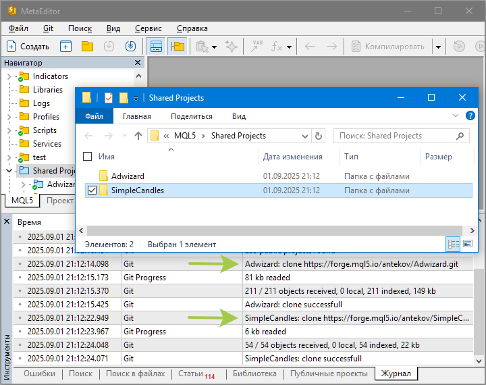
Task: Click the greyed save download icon
Action: 109,47
